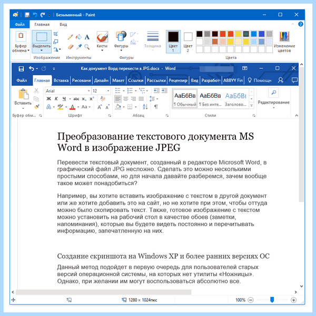The width and height of the screenshot is (316, 316).
Task: Open the Макет tab in Word
Action: [x=118, y=80]
